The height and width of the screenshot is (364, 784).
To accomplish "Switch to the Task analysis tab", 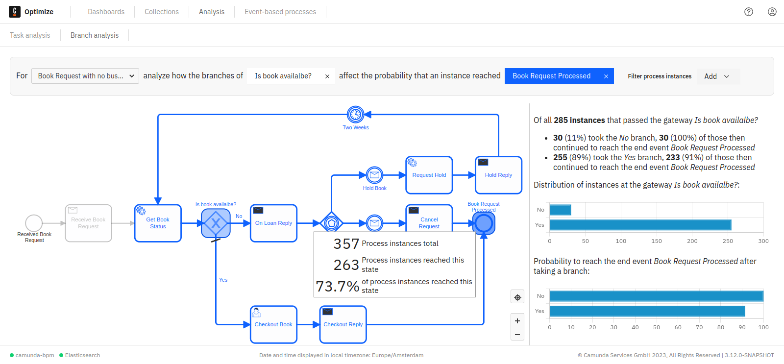I will point(30,35).
